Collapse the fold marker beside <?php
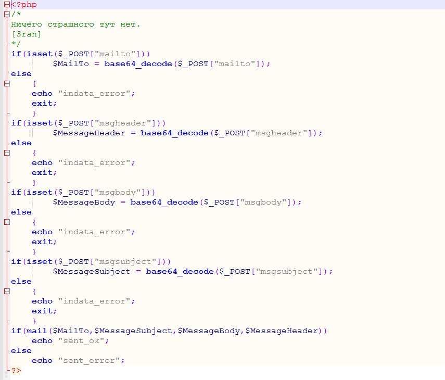The image size is (445, 380). 7,5
